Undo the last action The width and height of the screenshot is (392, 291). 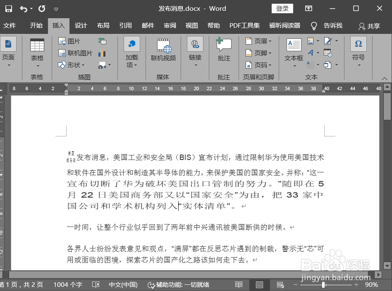tap(24, 9)
